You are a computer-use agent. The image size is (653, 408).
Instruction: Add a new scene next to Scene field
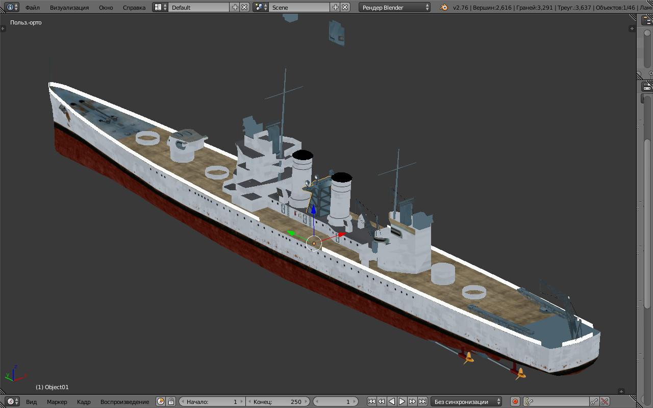coord(335,7)
